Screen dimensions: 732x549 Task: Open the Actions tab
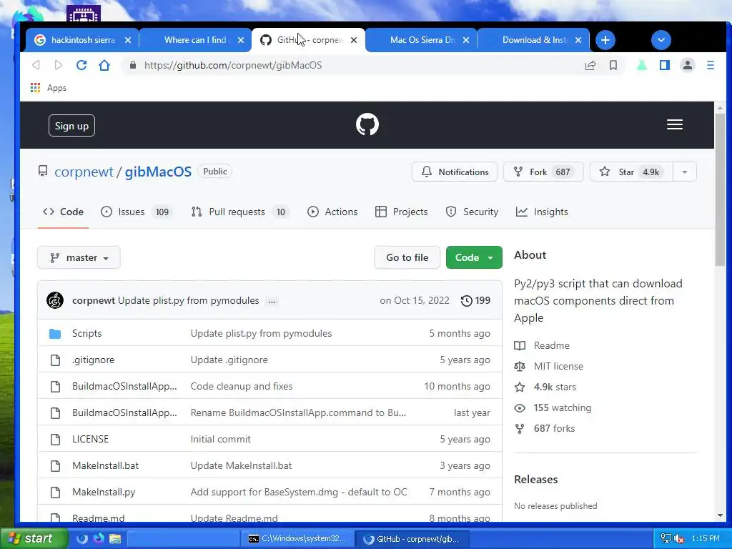(x=332, y=212)
